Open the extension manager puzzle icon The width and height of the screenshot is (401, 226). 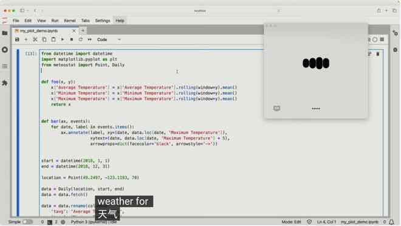pos(5,83)
